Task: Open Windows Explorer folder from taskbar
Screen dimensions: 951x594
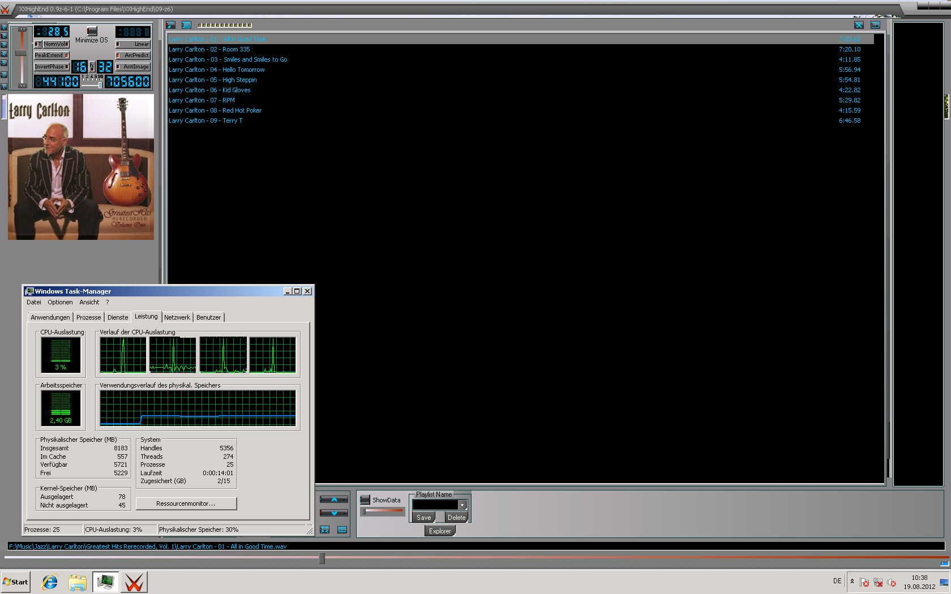Action: coord(78,582)
